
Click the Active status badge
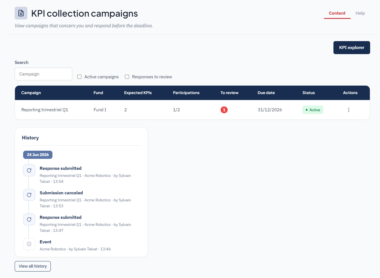(x=313, y=110)
